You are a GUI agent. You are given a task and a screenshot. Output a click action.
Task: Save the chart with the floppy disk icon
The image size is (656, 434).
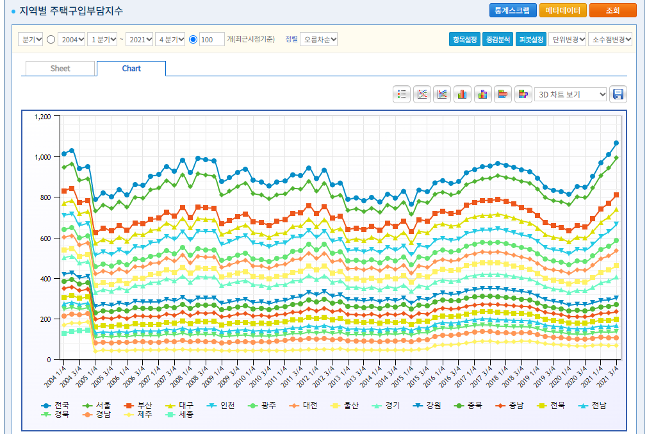618,94
